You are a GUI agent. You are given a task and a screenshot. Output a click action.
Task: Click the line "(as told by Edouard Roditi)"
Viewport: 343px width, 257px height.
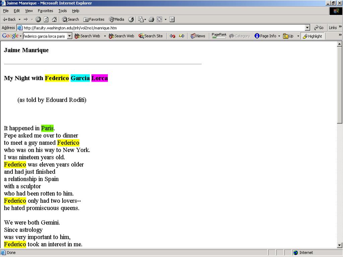(52, 100)
